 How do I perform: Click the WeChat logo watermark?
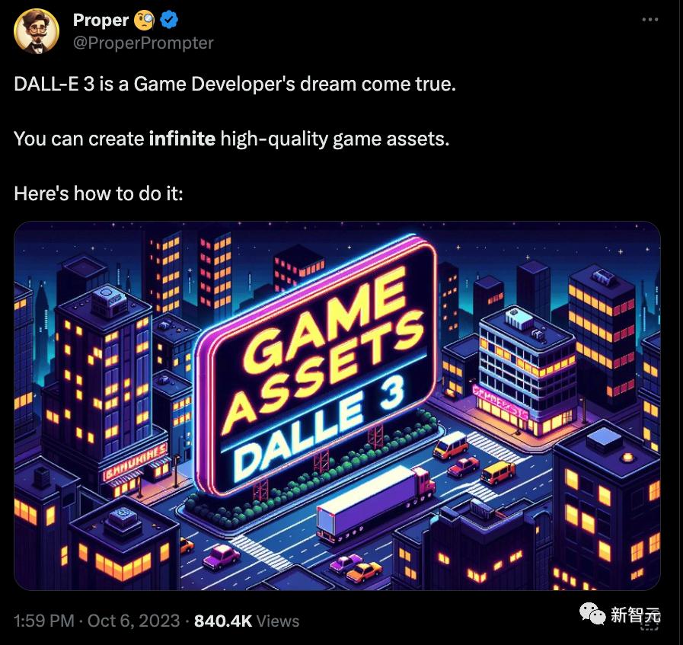[x=591, y=613]
